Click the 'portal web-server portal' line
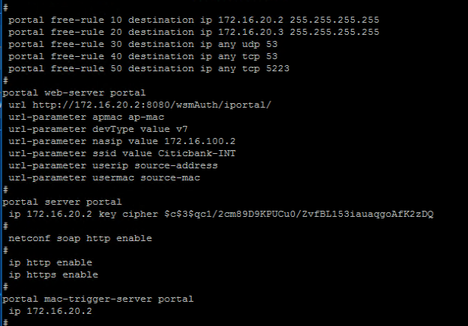 (x=73, y=92)
